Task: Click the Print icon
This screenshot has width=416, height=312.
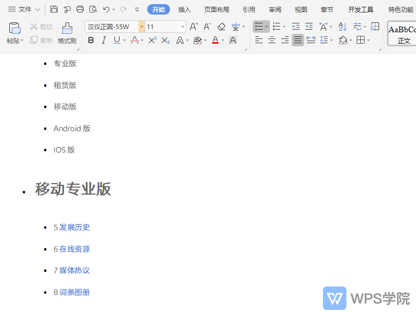Action: click(x=80, y=8)
